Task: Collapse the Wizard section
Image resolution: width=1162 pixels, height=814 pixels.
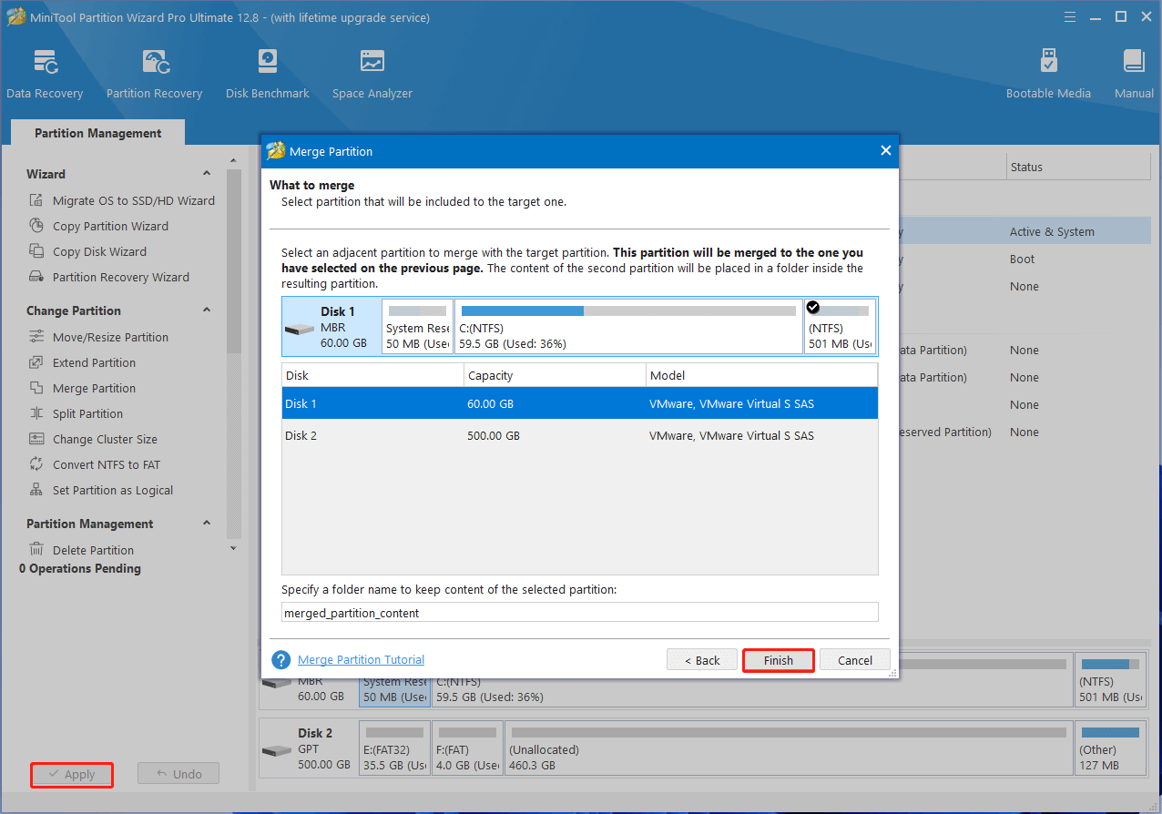Action: click(207, 174)
